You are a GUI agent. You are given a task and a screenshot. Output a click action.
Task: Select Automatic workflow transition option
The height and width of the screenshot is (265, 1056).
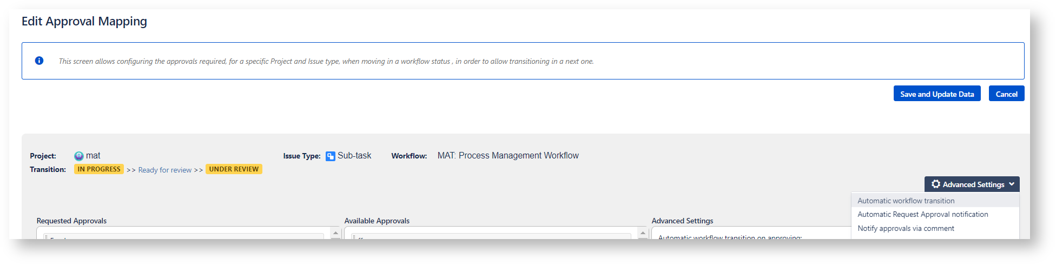pyautogui.click(x=906, y=201)
